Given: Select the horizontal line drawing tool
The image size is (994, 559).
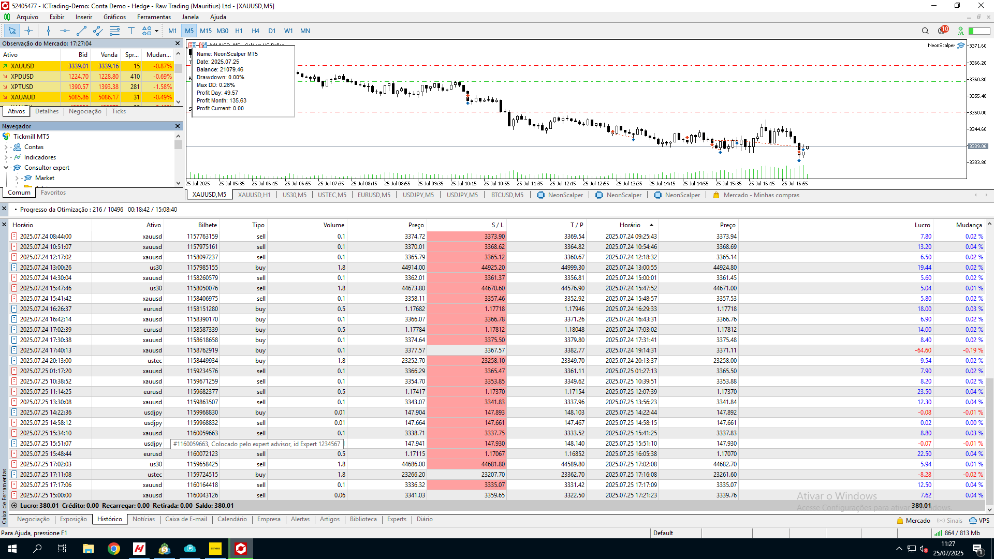Looking at the screenshot, I should [64, 31].
